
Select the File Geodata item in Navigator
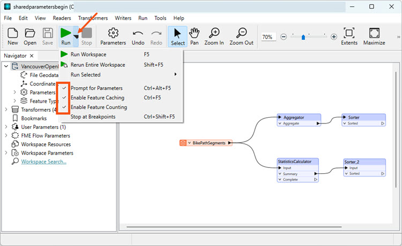[x=43, y=75]
